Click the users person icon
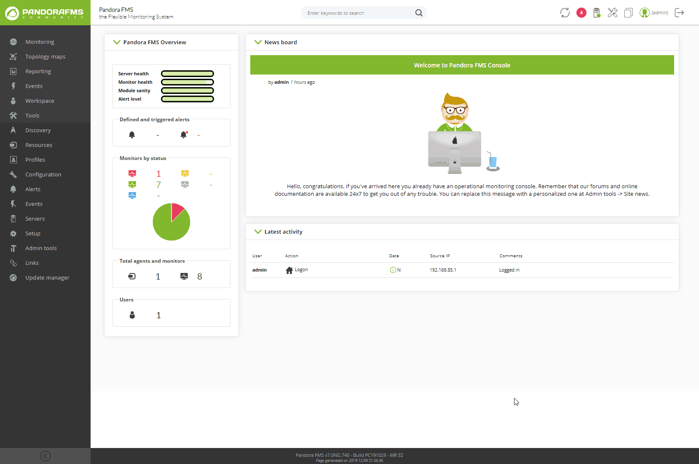The width and height of the screenshot is (699, 464). click(x=132, y=315)
